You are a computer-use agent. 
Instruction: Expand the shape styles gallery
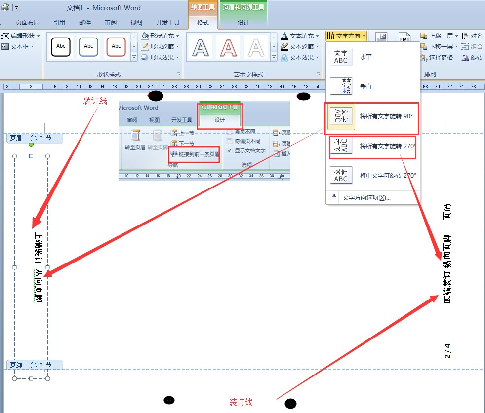(x=134, y=57)
